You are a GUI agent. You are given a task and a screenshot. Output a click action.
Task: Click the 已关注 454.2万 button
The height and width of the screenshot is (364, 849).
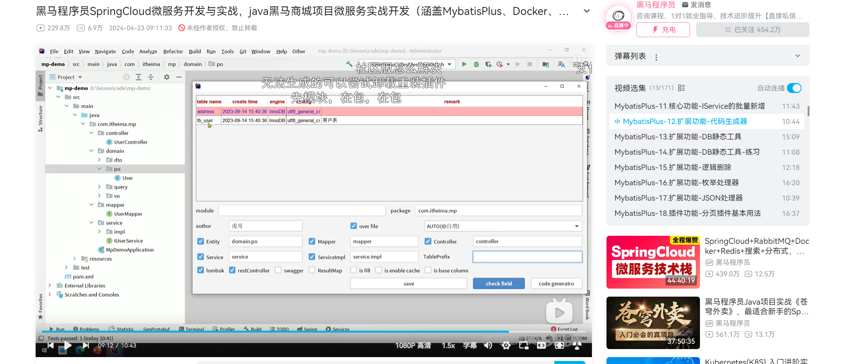(753, 29)
